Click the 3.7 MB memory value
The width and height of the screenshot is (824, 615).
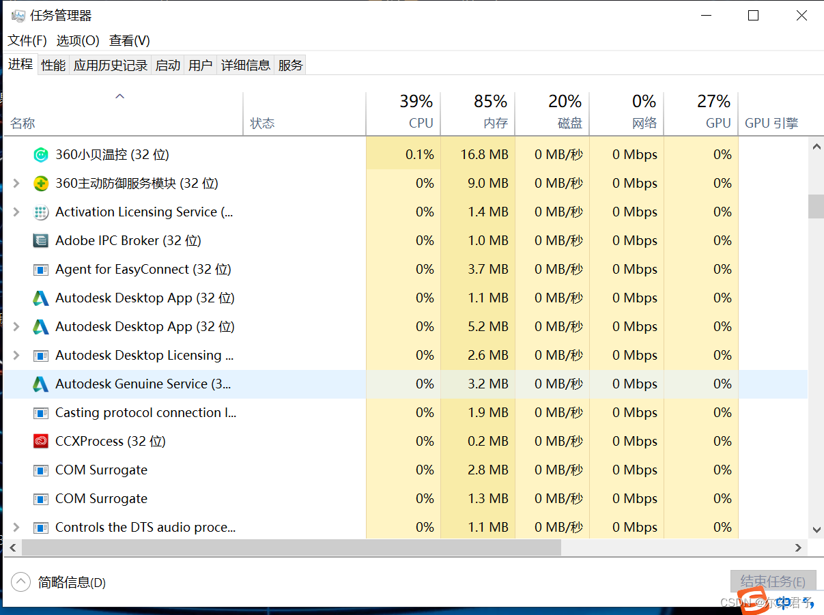pos(488,270)
